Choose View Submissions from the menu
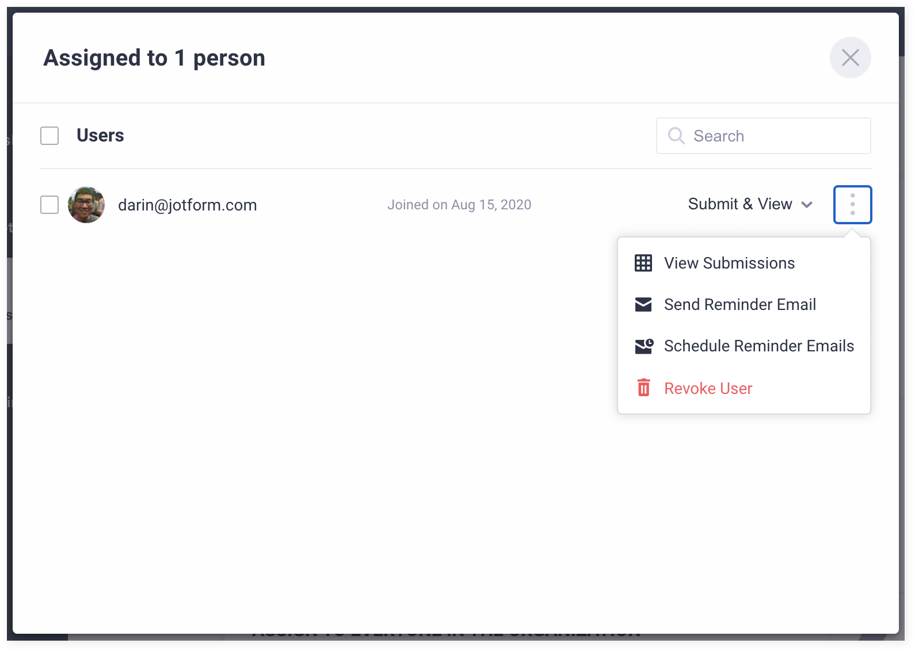This screenshot has width=915, height=651. click(x=729, y=263)
